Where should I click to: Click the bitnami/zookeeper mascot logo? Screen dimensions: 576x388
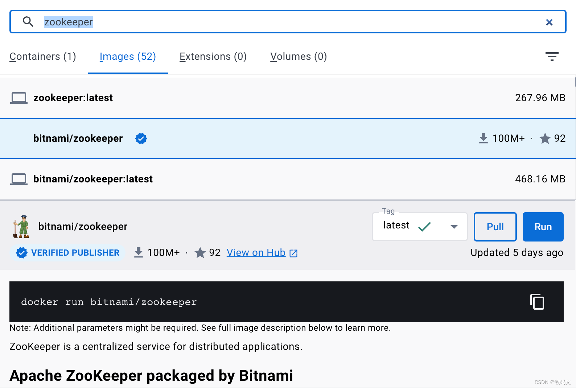click(x=21, y=227)
